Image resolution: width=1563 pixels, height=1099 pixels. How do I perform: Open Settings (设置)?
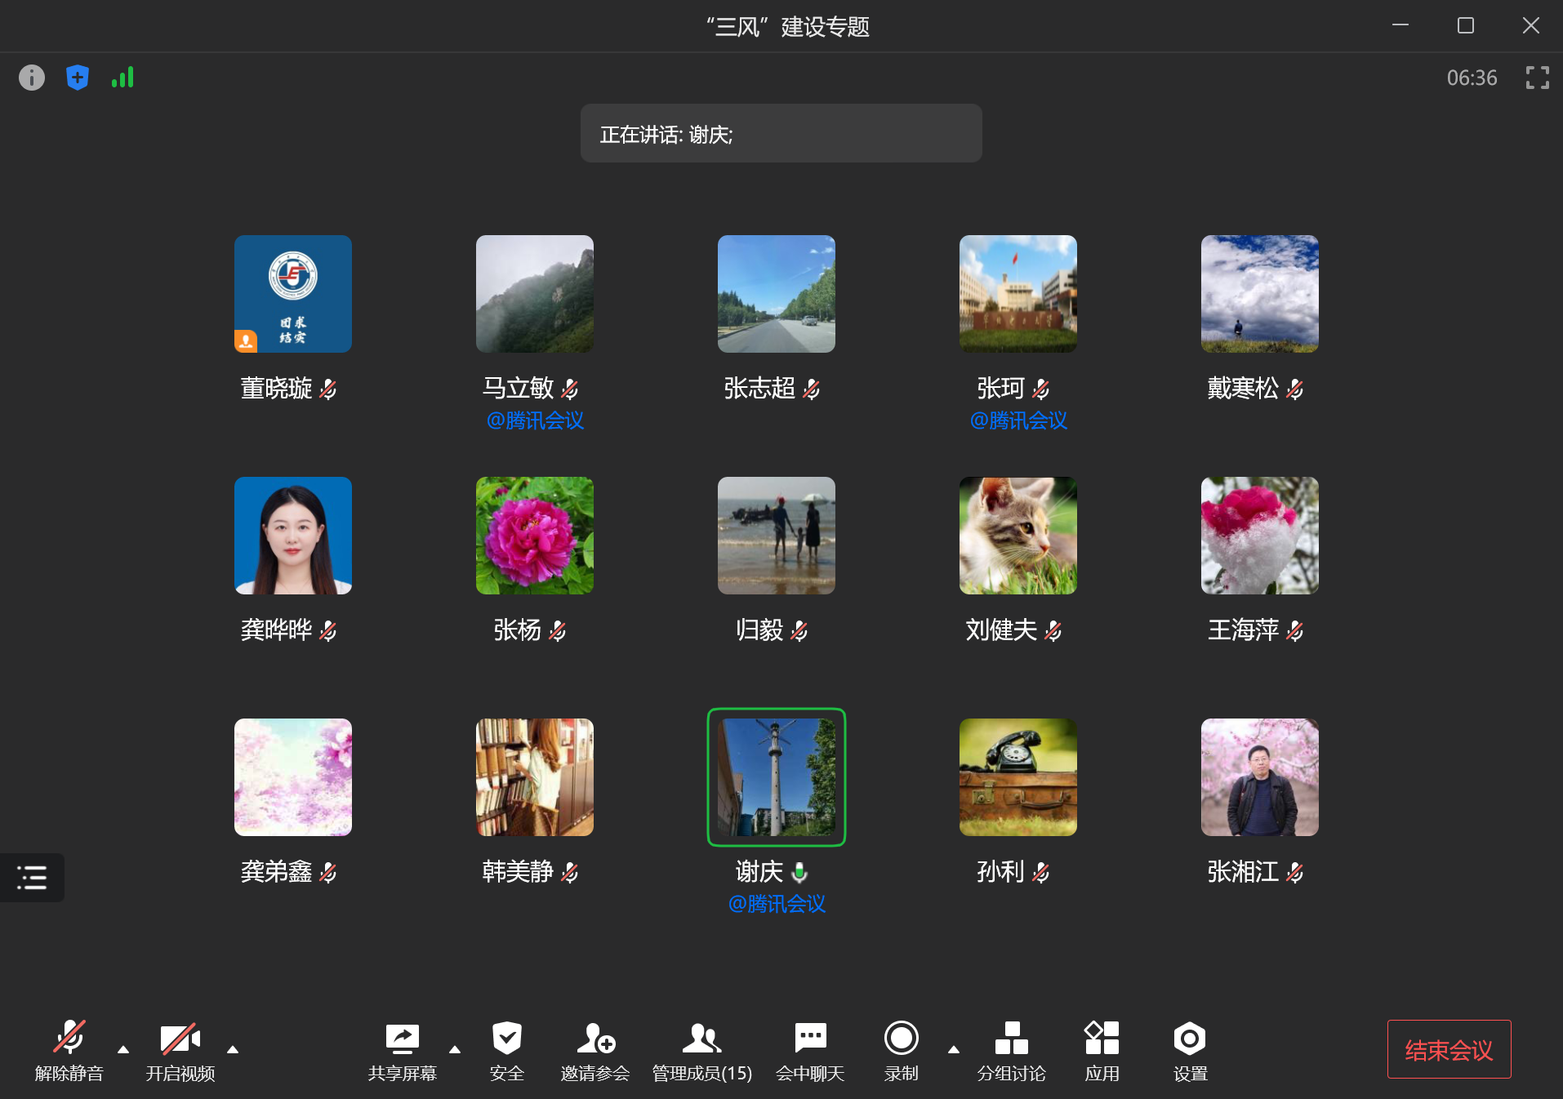tap(1190, 1050)
